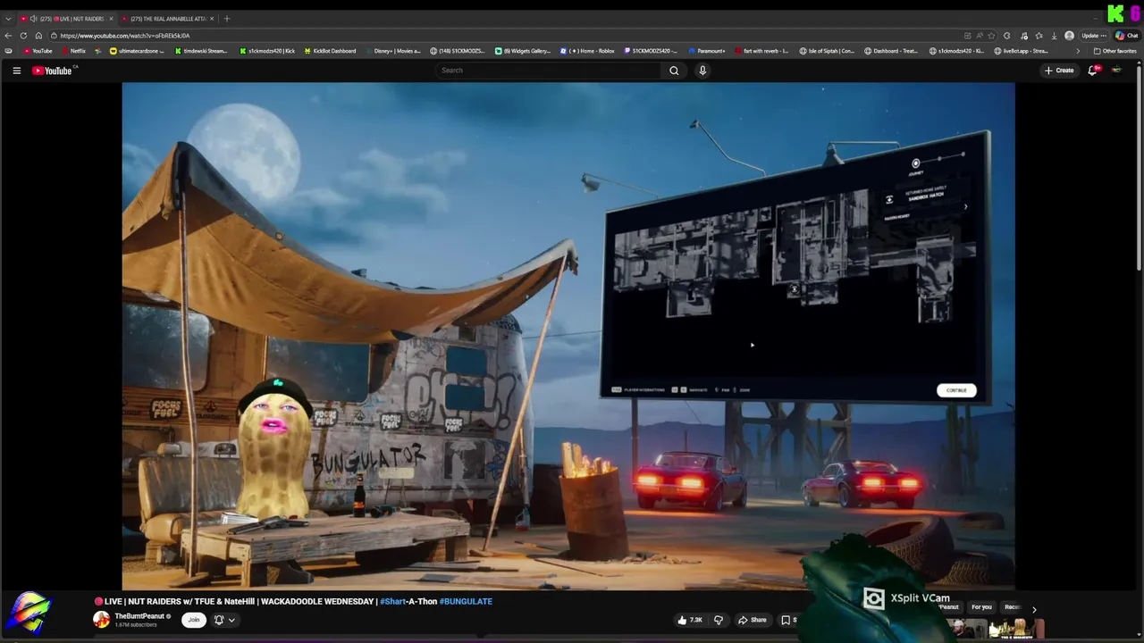Go to the YouTube home logo

coord(52,71)
